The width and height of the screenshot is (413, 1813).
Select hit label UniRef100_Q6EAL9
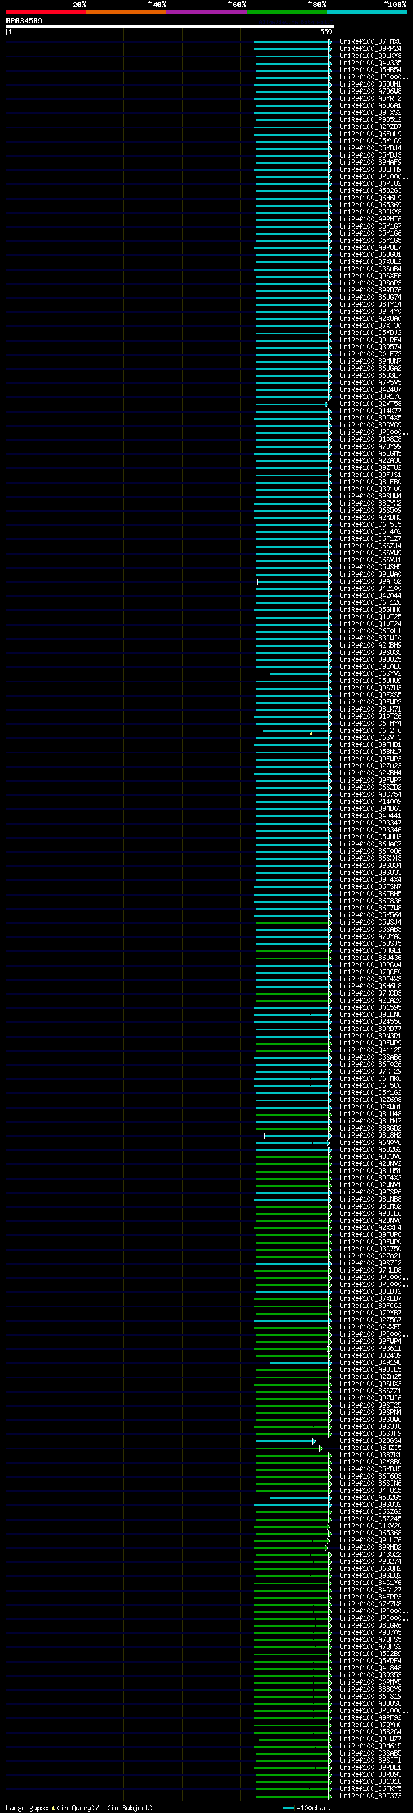coord(371,134)
